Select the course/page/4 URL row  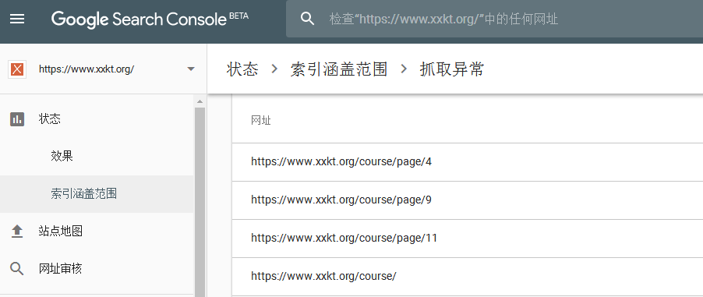467,161
